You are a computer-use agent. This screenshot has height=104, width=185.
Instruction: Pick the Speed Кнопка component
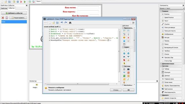coord(171,17)
